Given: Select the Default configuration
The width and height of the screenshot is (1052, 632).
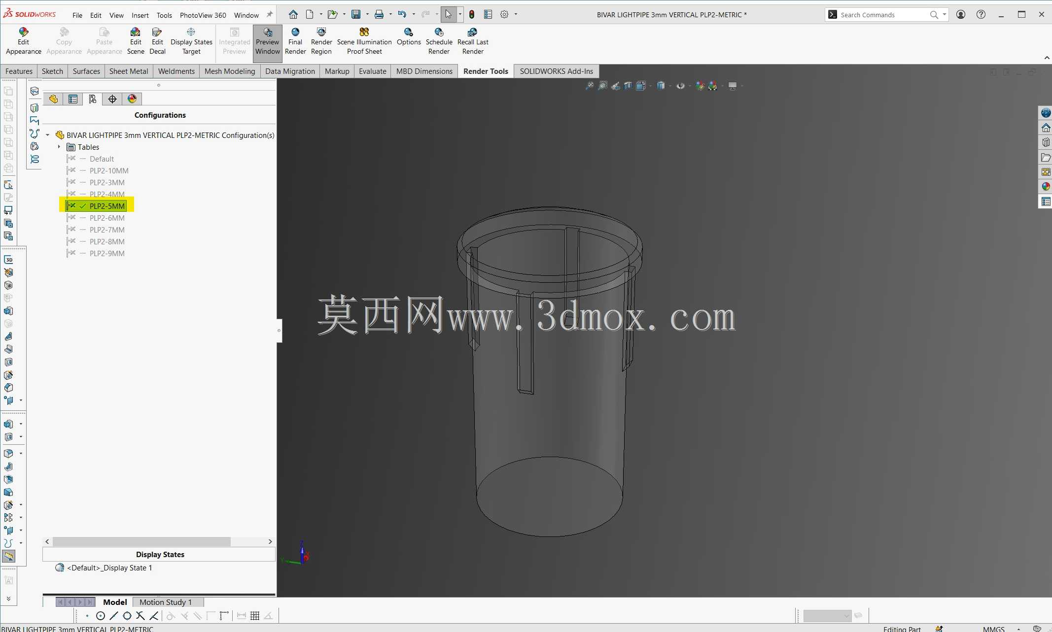Looking at the screenshot, I should [102, 159].
